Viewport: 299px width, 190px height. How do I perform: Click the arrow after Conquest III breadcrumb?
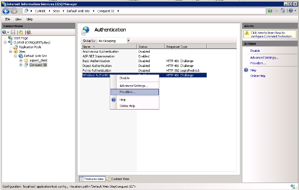click(x=118, y=11)
